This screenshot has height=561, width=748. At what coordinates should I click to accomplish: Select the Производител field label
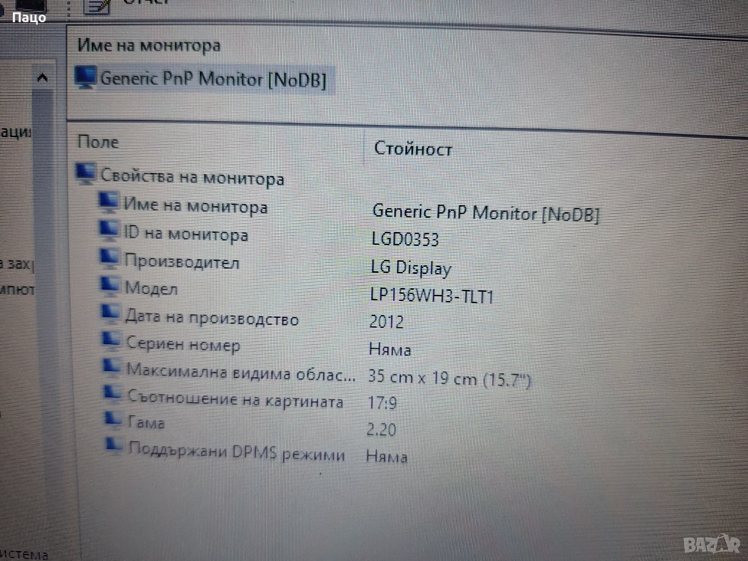(182, 261)
